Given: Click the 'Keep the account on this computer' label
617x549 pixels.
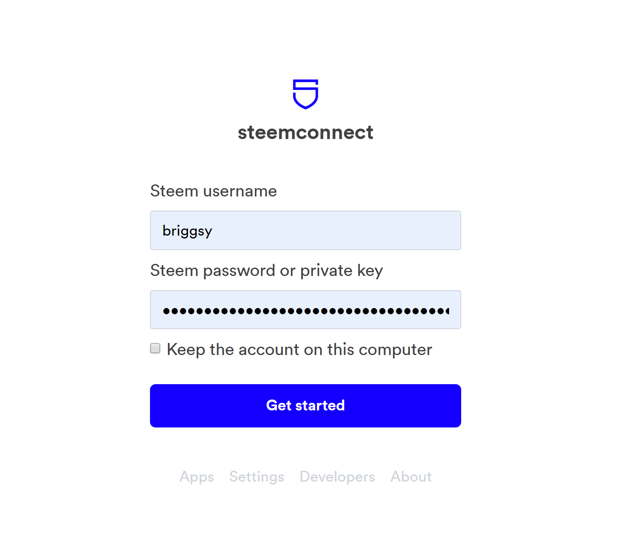Looking at the screenshot, I should point(299,350).
